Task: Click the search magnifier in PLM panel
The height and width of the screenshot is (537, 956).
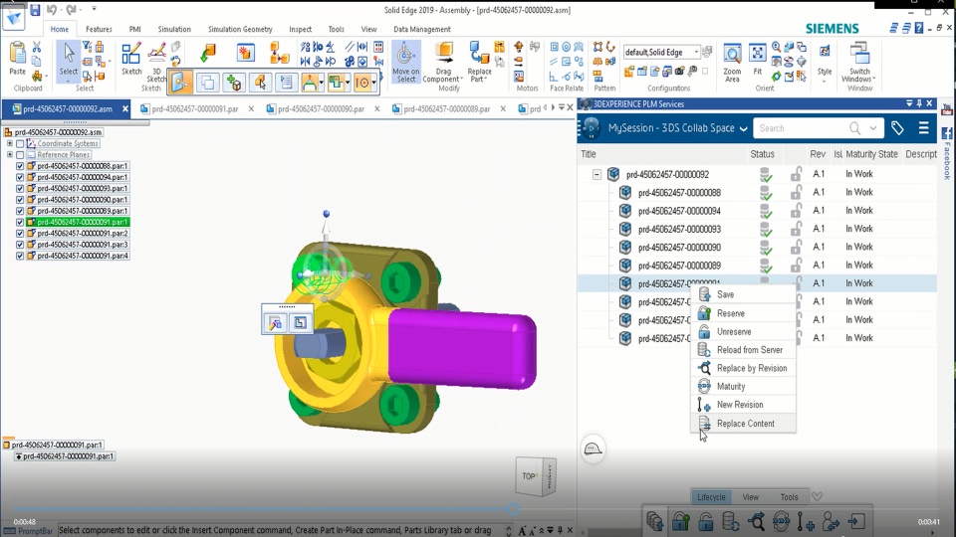Action: coord(854,128)
